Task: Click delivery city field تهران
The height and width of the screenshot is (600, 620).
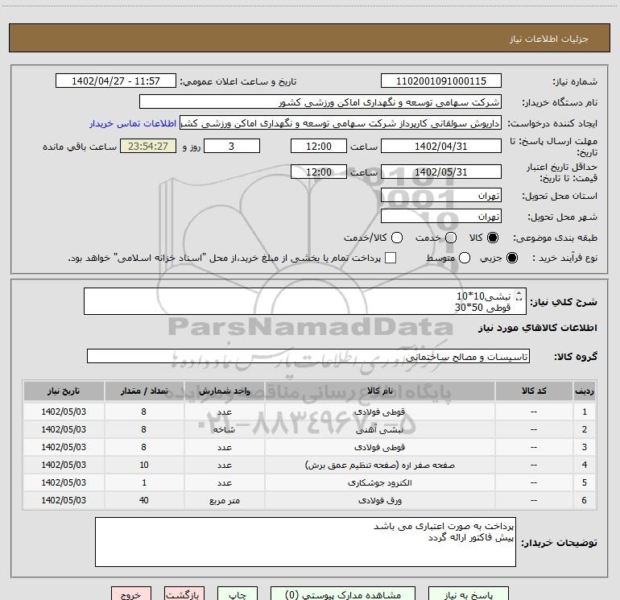Action: tap(441, 216)
